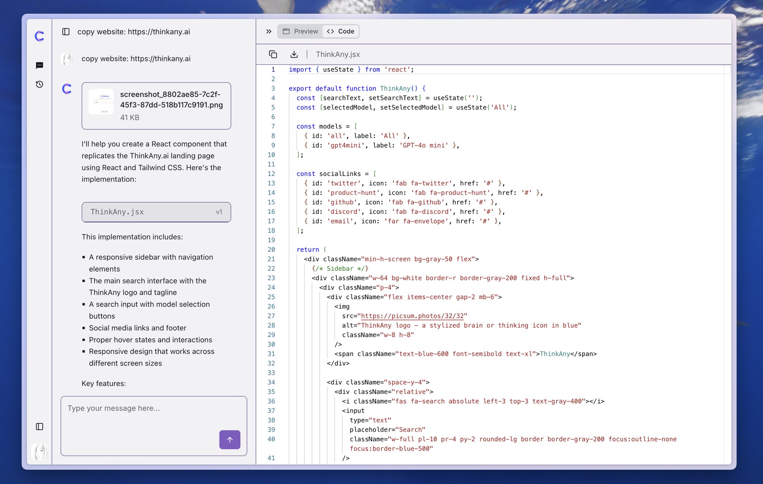Download ThinkAny.jsx with download icon
Image resolution: width=763 pixels, height=484 pixels.
(294, 54)
